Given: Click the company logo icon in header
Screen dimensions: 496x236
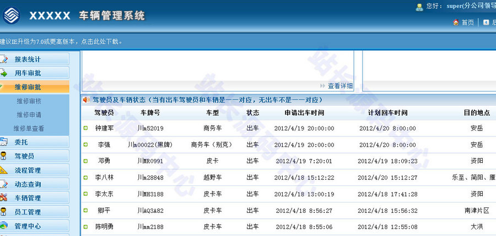Looking at the screenshot, I should [12, 15].
